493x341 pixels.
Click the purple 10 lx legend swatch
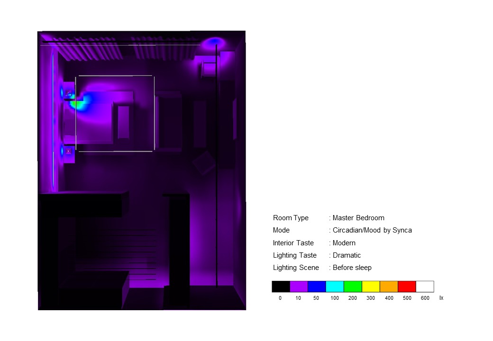[299, 287]
